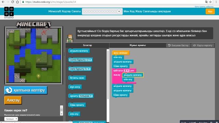This screenshot has height=123, width=219.
Task: Go back with browser back arrow
Action: tap(3, 2)
